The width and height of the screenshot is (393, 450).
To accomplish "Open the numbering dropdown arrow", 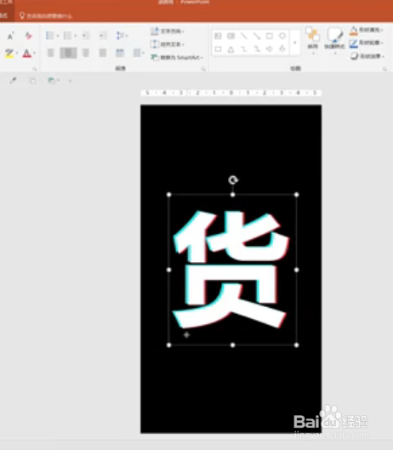I will coord(76,36).
